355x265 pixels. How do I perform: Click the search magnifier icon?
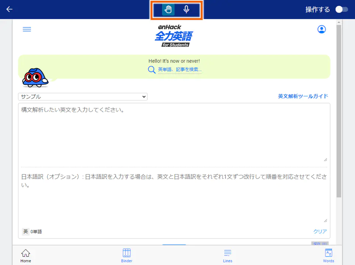coord(152,69)
